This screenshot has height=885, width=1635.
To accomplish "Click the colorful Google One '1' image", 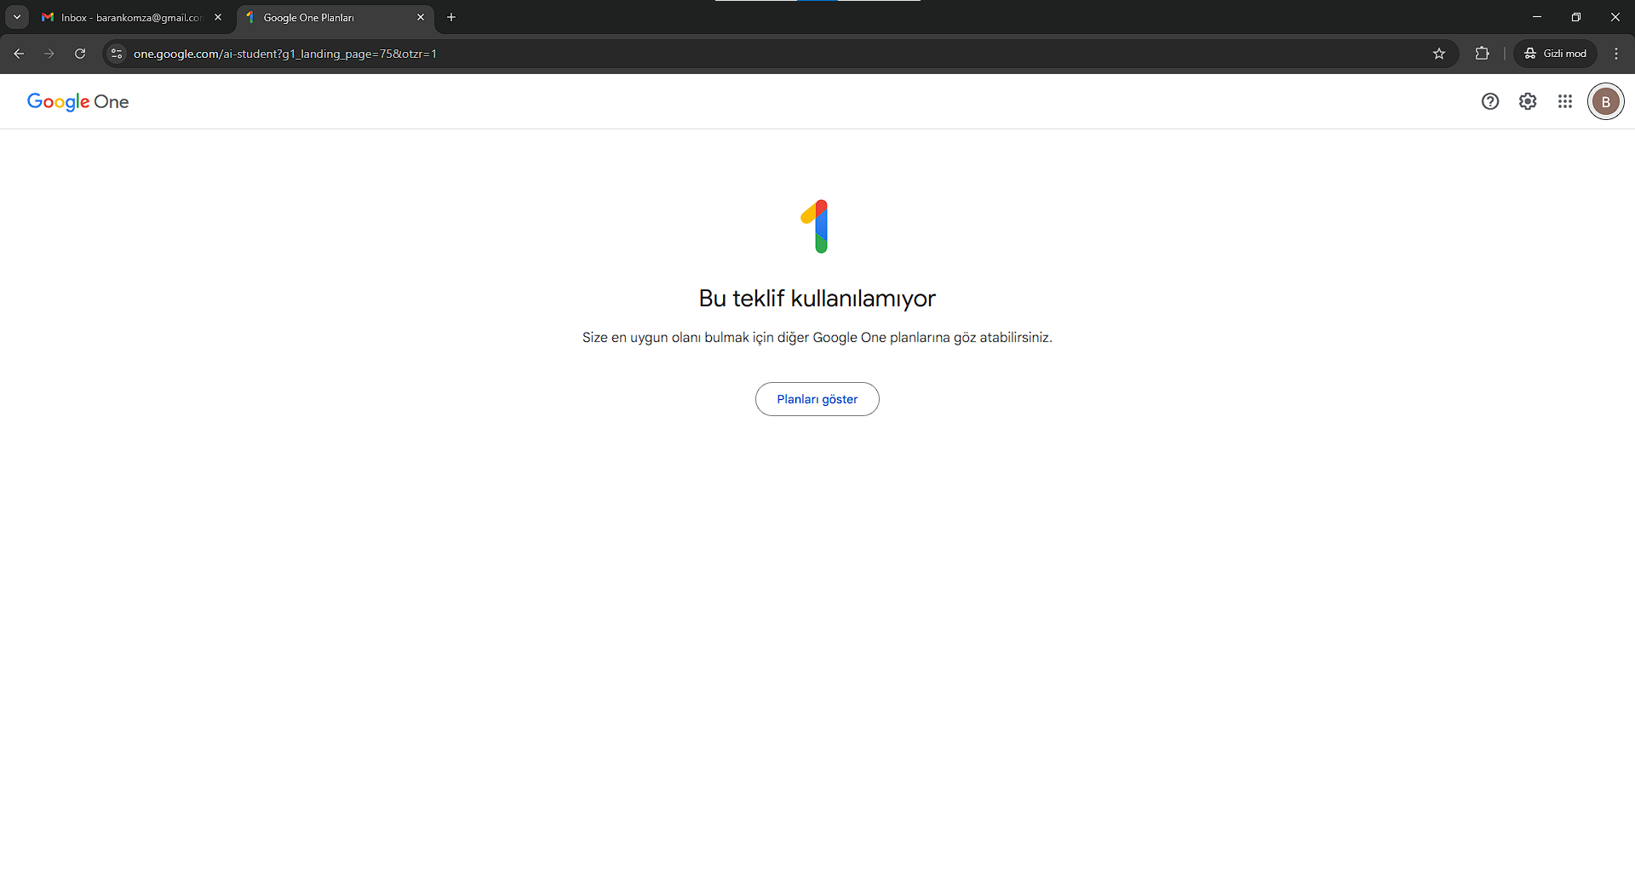I will click(815, 226).
